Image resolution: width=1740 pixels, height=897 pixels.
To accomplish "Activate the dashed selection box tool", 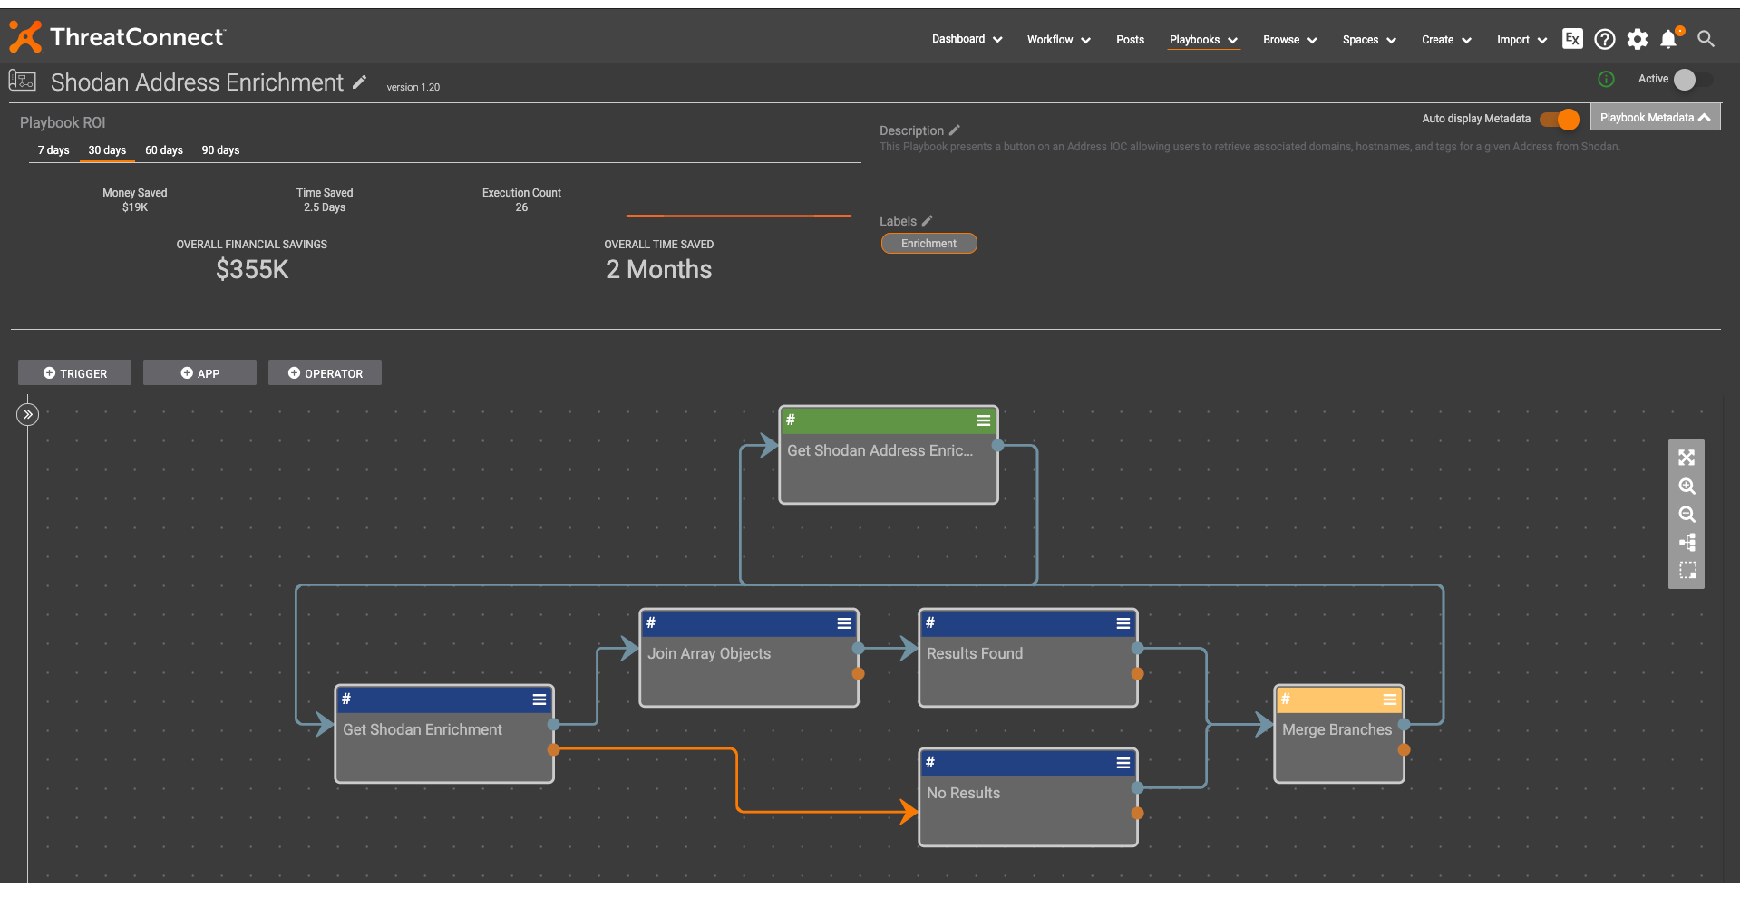I will click(x=1687, y=571).
